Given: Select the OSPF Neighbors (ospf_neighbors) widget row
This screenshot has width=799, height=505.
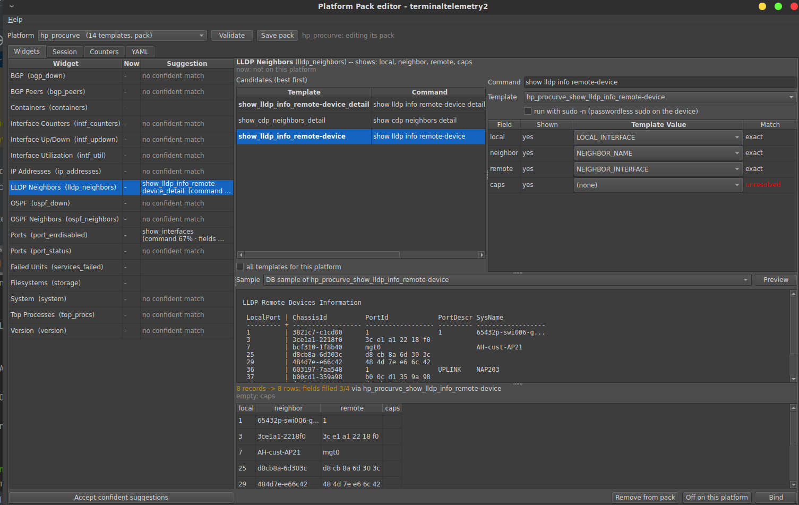Looking at the screenshot, I should (x=121, y=219).
